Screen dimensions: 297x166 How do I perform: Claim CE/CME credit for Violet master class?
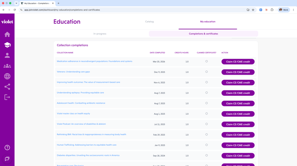pos(238,114)
